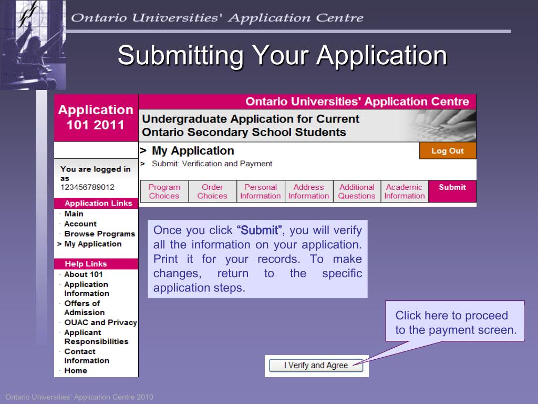The width and height of the screenshot is (538, 404).
Task: Click the Submit: Verification and Payment breadcrumb
Action: pyautogui.click(x=212, y=164)
